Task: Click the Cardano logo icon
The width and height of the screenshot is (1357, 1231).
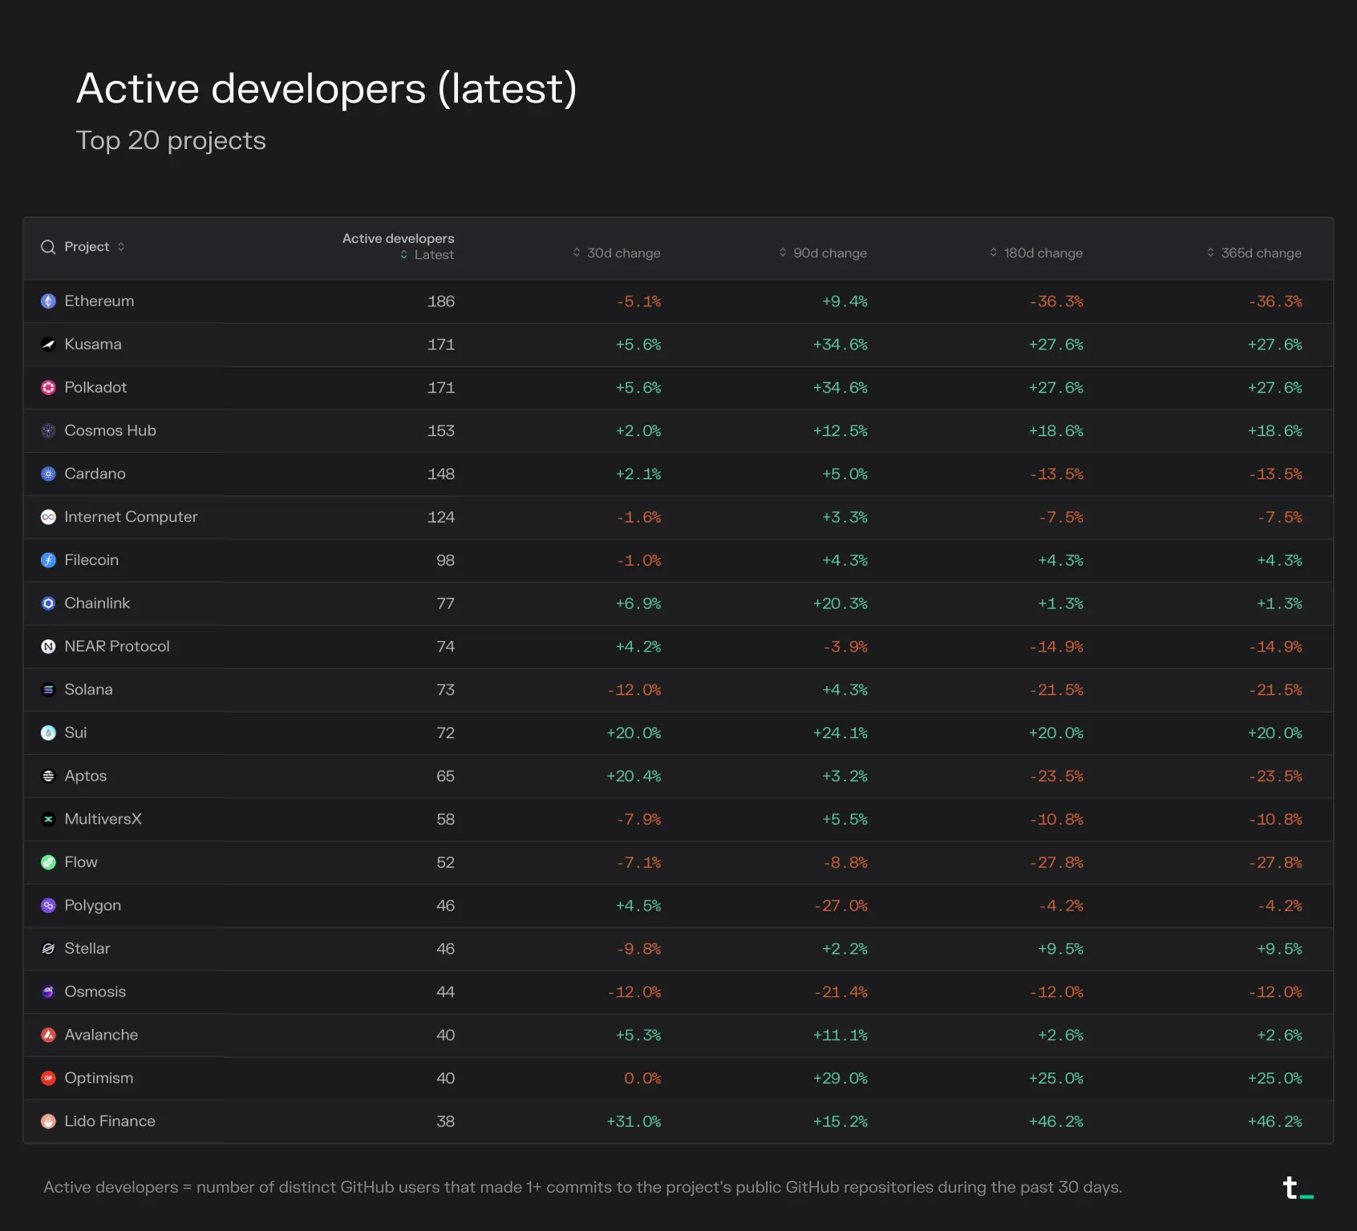Action: coord(48,474)
